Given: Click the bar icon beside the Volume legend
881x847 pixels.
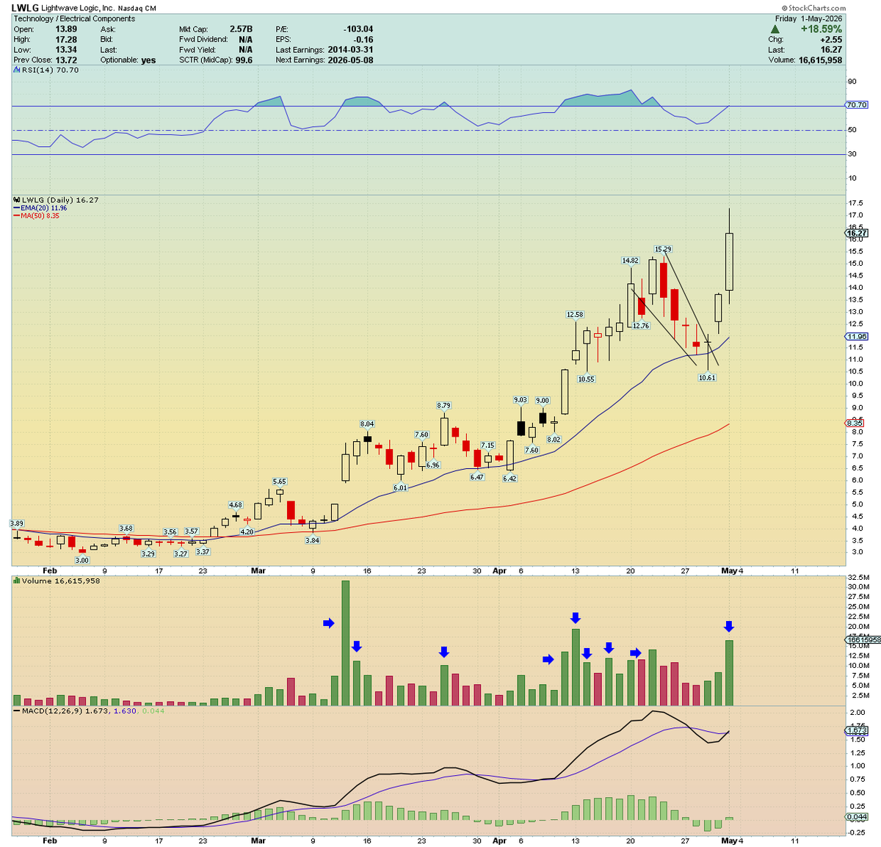Looking at the screenshot, I should point(17,581).
